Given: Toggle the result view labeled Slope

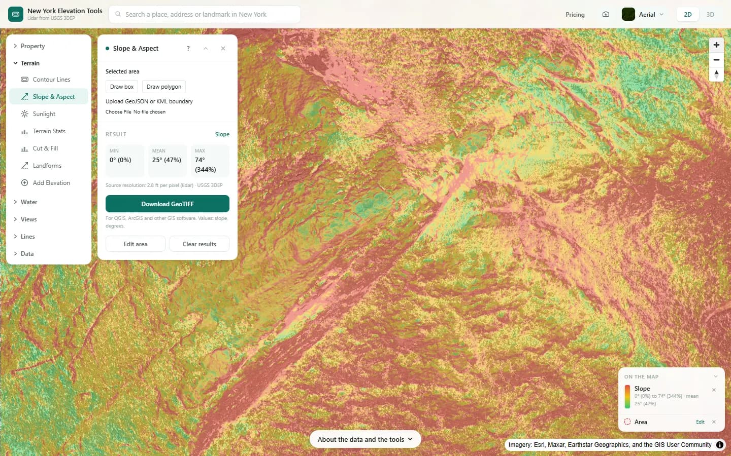Looking at the screenshot, I should click(x=222, y=134).
